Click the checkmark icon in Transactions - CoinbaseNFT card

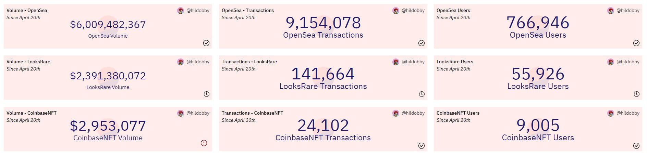coord(422,146)
